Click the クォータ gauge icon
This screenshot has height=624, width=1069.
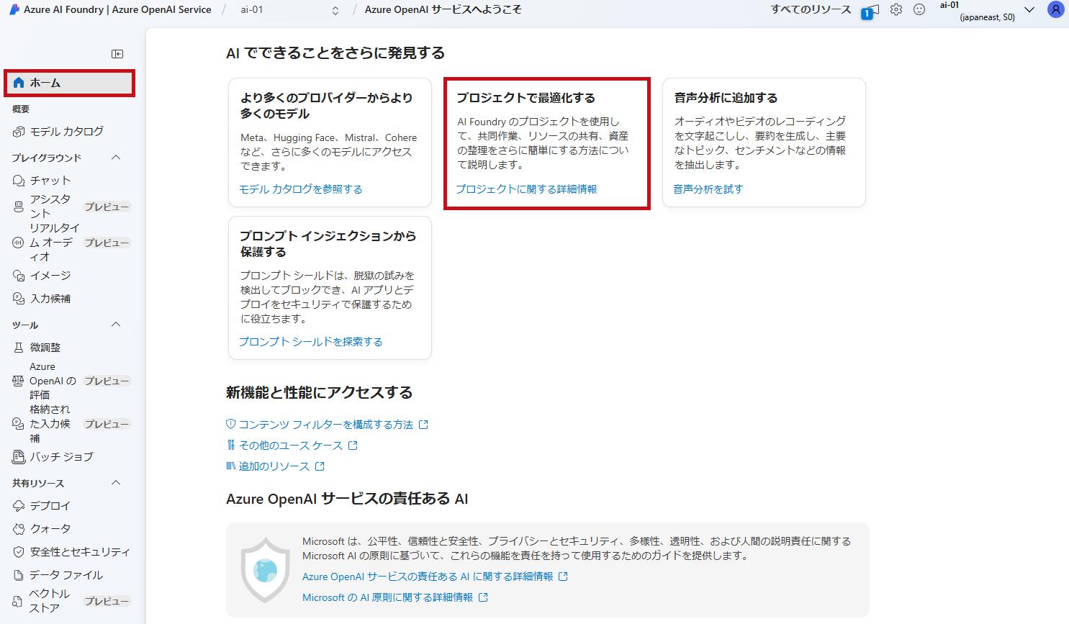(19, 529)
